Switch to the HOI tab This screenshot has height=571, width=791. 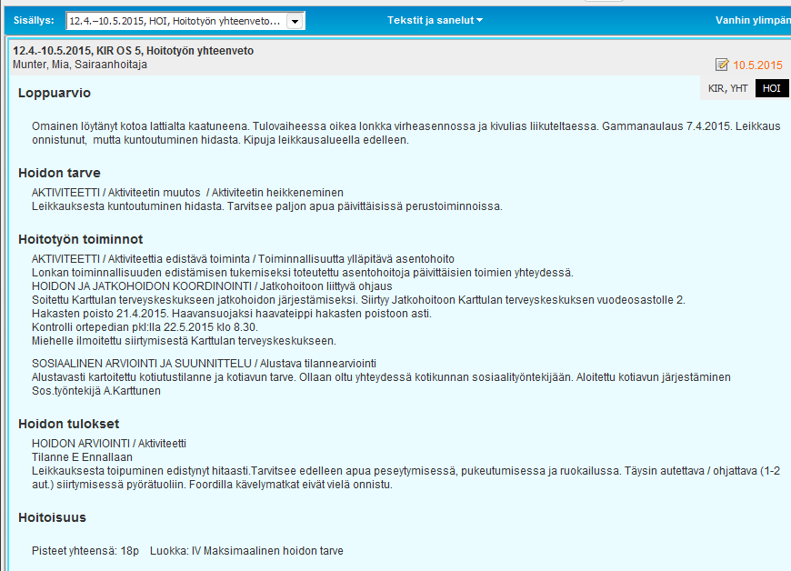[771, 88]
